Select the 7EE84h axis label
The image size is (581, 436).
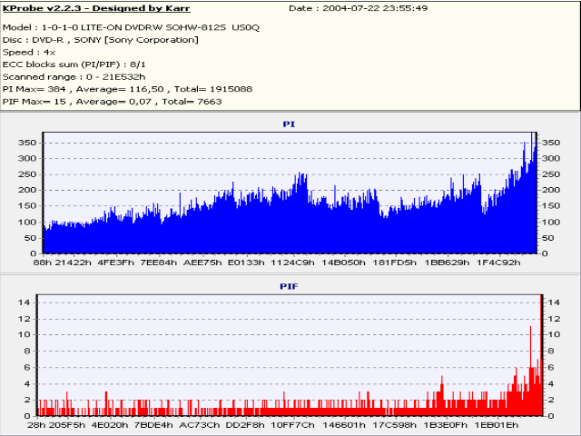[x=159, y=263]
